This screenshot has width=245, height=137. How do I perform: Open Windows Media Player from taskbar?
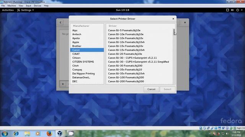pyautogui.click(x=38, y=134)
